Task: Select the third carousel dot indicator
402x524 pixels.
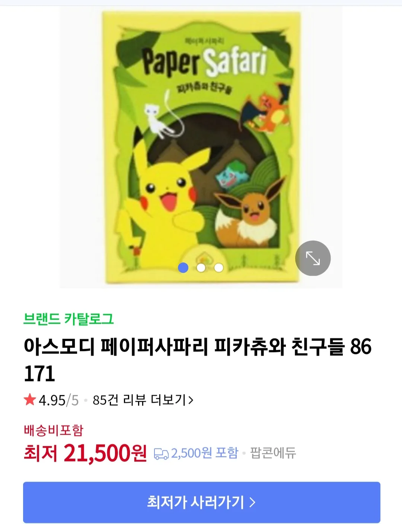Action: (x=219, y=268)
